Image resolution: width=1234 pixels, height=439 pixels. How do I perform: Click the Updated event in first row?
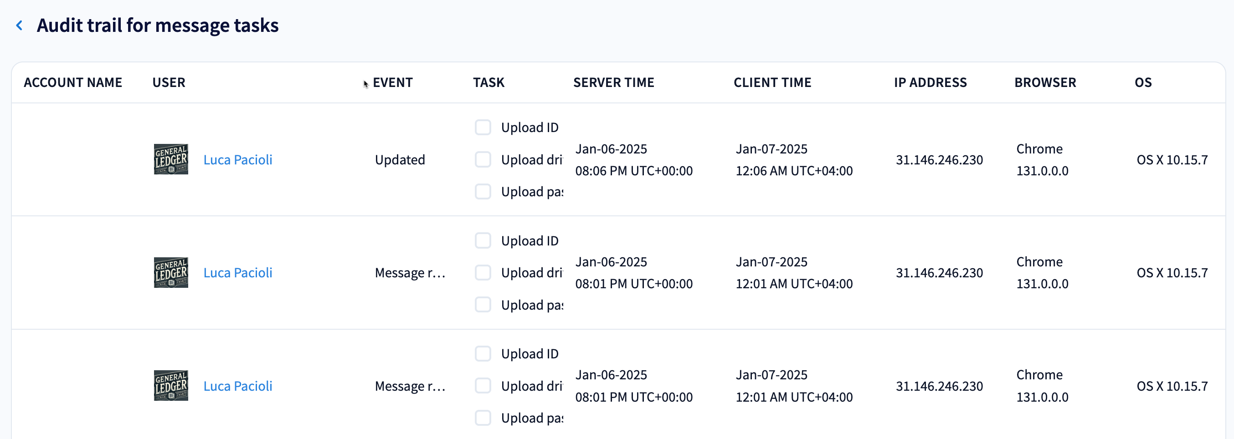[400, 159]
